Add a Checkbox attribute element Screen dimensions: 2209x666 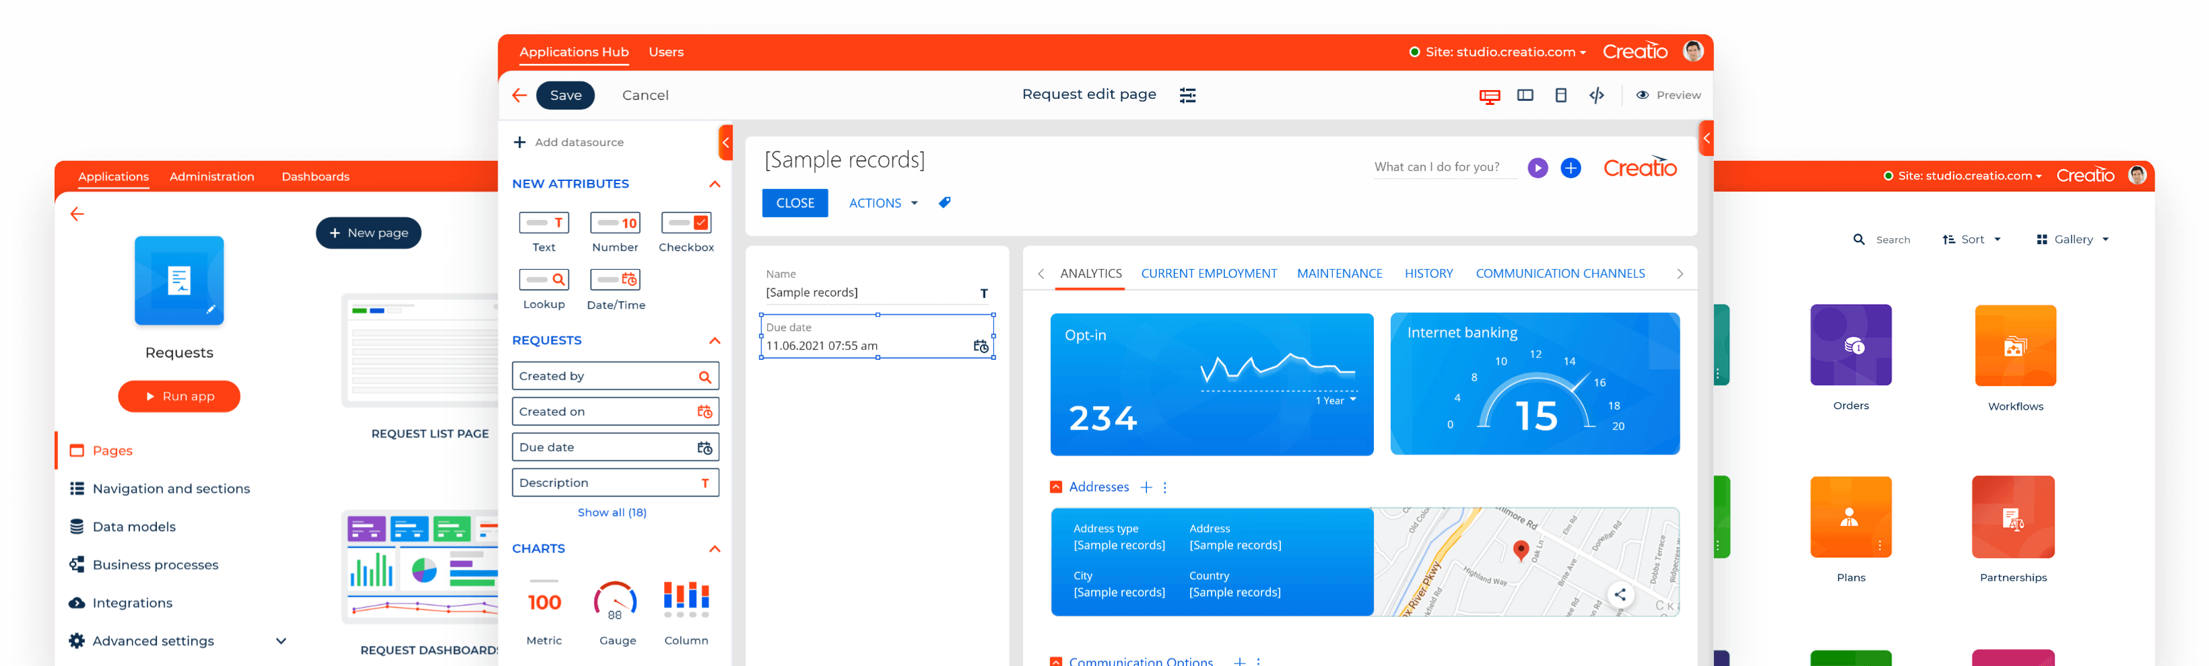686,232
